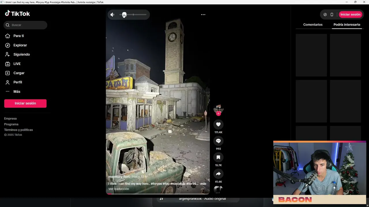
Task: Open comments with the speech bubble icon
Action: pos(218,141)
